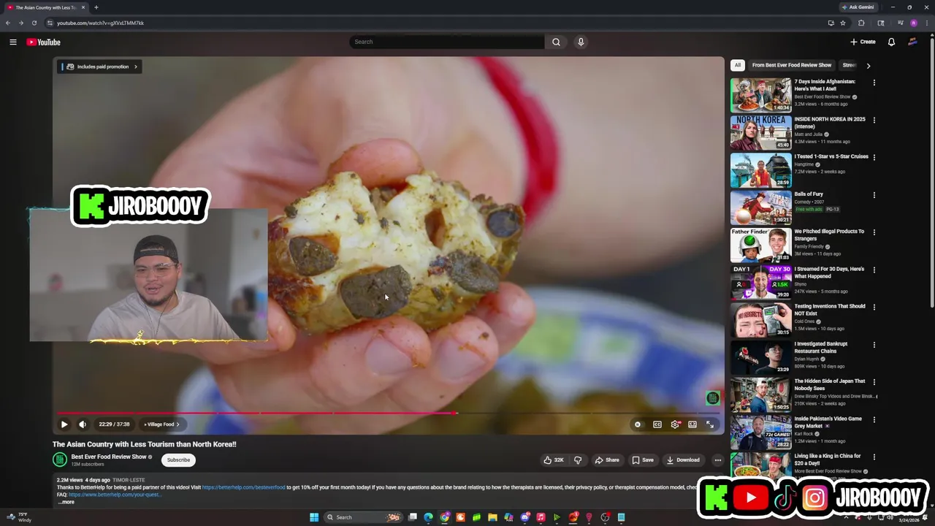Expand the Includes paid promotion notice
The height and width of the screenshot is (526, 935).
[101, 66]
